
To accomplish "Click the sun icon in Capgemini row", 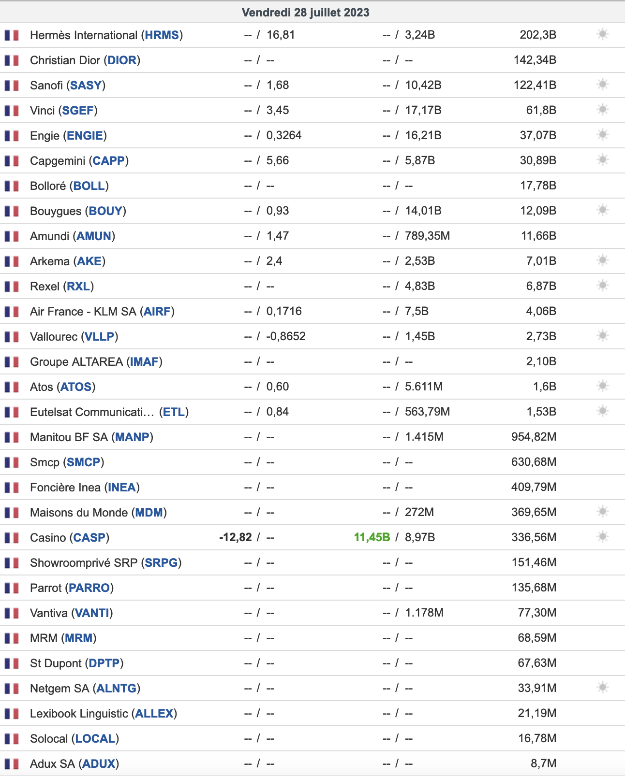I will pyautogui.click(x=602, y=160).
